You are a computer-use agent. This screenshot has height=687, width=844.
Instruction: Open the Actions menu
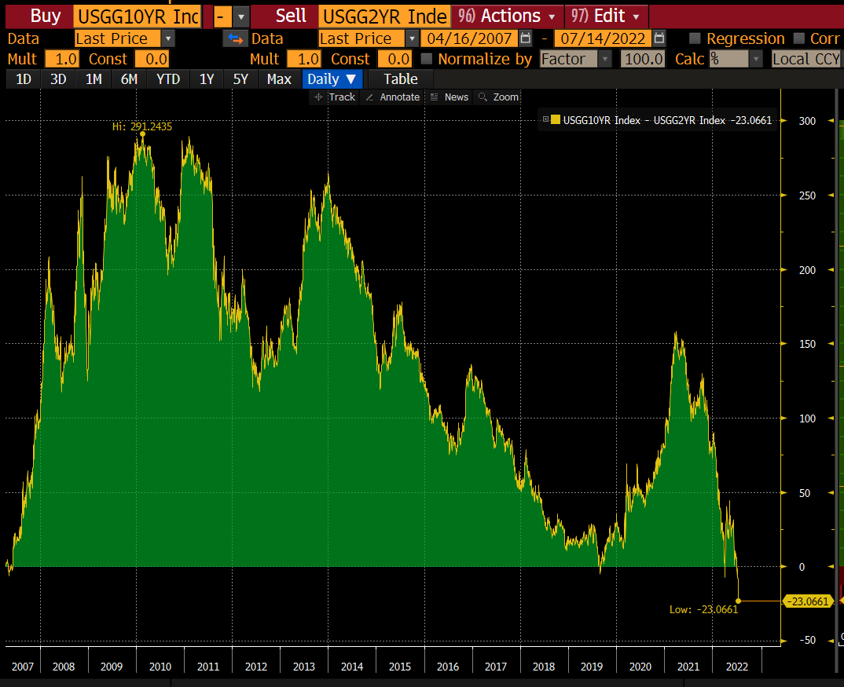(x=509, y=16)
